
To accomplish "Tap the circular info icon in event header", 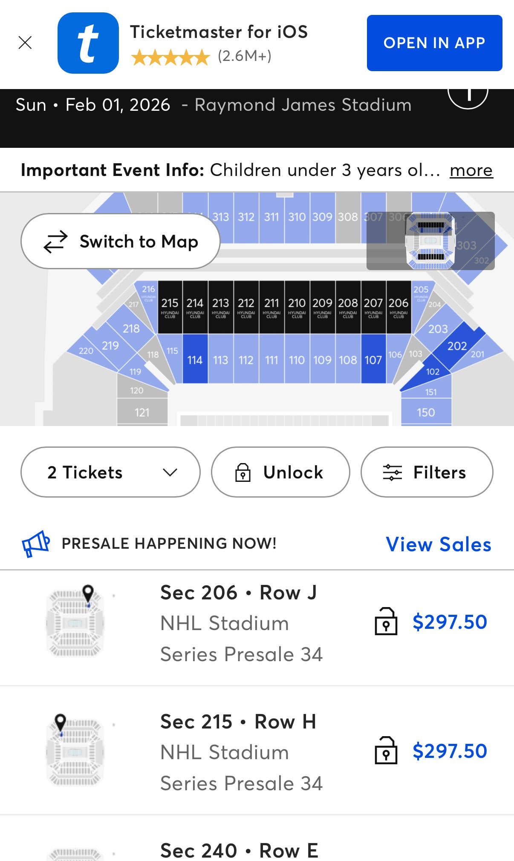I will point(468,96).
